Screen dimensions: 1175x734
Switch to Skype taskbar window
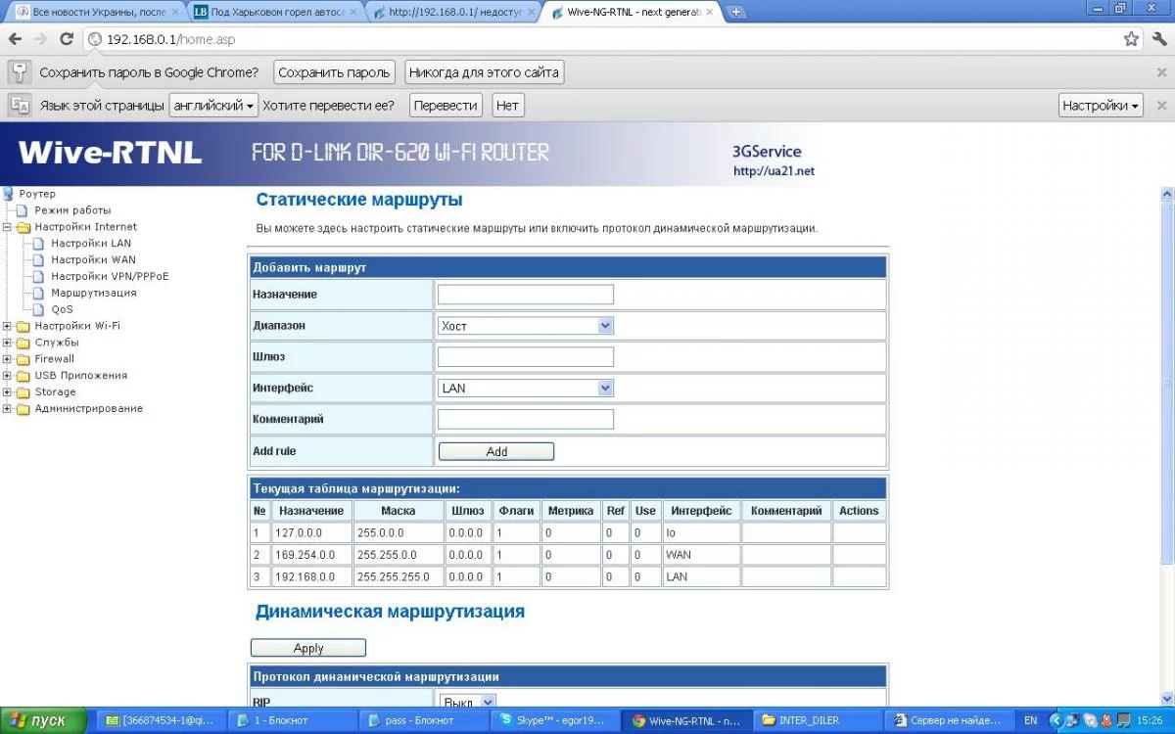[555, 720]
